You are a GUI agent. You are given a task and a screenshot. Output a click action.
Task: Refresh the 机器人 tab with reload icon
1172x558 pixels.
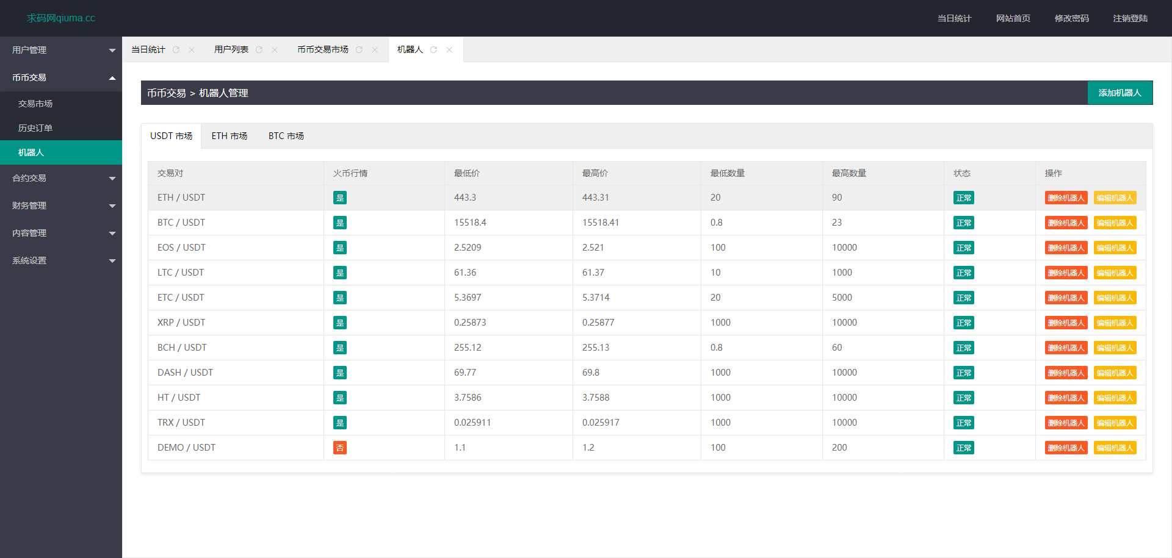tap(433, 50)
